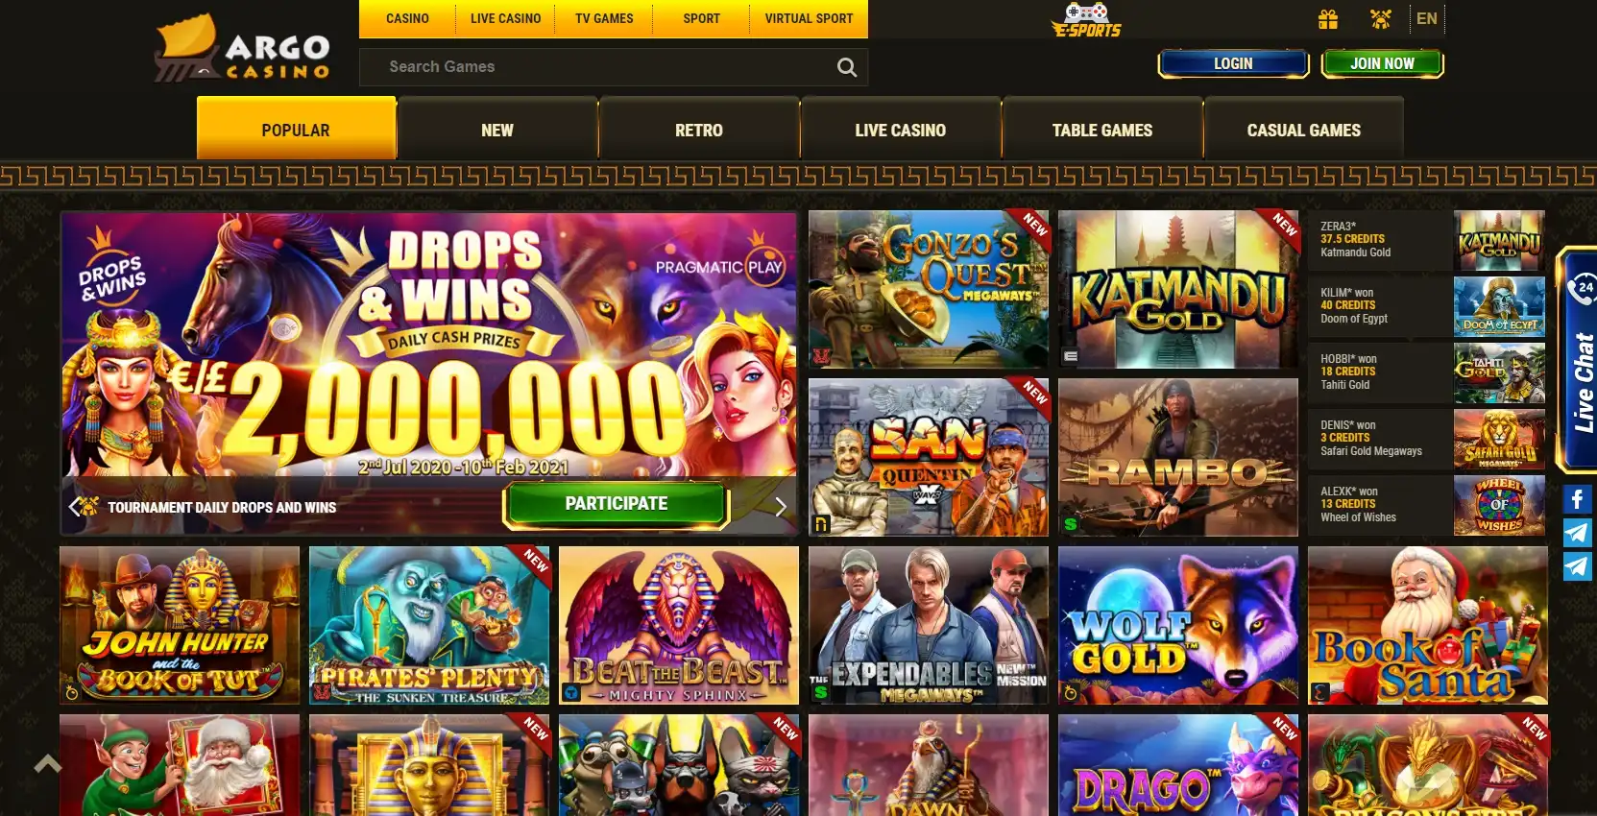Open the upper Telegram icon
This screenshot has width=1597, height=816.
pyautogui.click(x=1577, y=533)
